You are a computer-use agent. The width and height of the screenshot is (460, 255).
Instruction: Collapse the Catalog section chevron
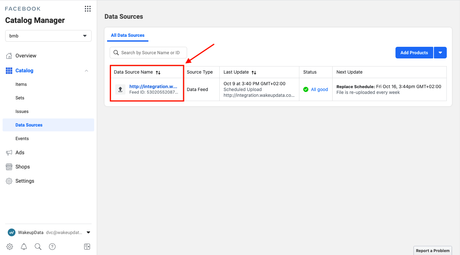click(86, 71)
